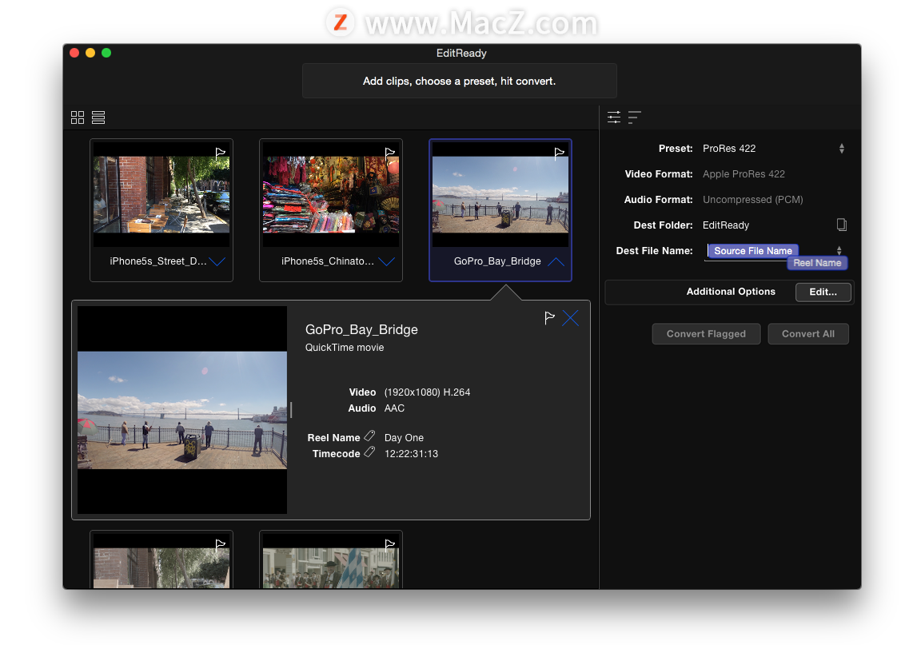Click the QuickTime movie label
Viewport: 921px width, 645px height.
(345, 347)
